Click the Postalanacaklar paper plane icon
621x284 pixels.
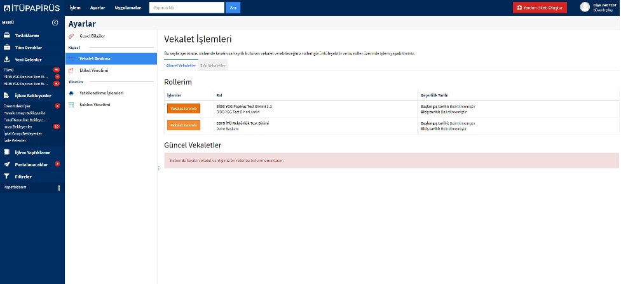point(7,165)
